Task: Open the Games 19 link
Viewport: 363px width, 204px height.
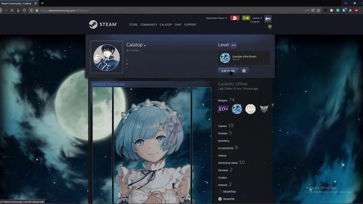Action: coord(226,126)
